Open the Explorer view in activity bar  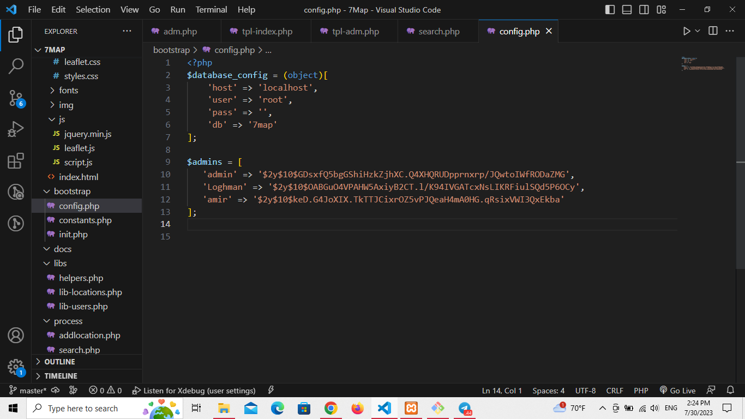tap(16, 34)
